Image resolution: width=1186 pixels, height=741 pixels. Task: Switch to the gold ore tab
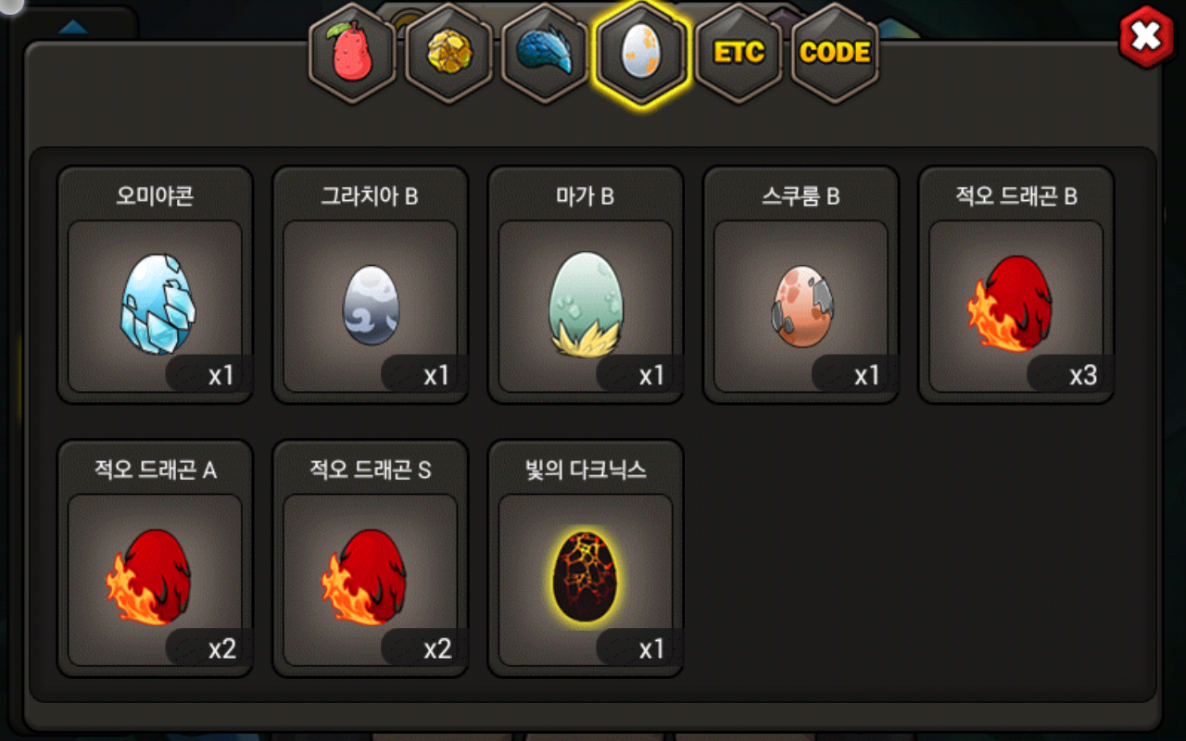click(x=449, y=53)
